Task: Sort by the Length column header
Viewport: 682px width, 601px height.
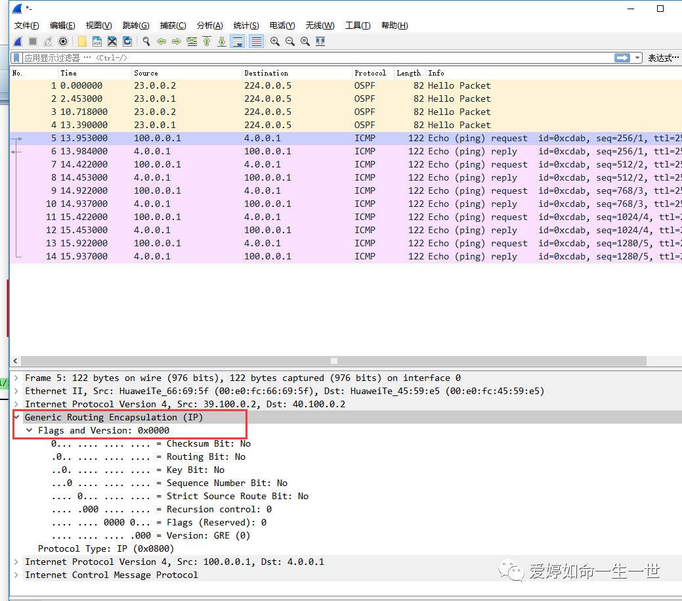Action: [410, 73]
